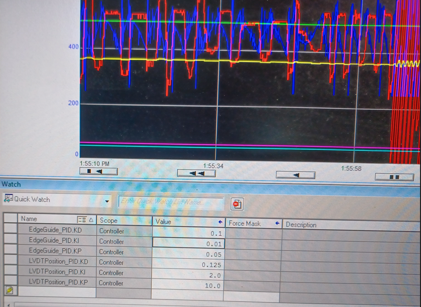
Task: Click the fast rewind trend button
Action: click(x=196, y=173)
